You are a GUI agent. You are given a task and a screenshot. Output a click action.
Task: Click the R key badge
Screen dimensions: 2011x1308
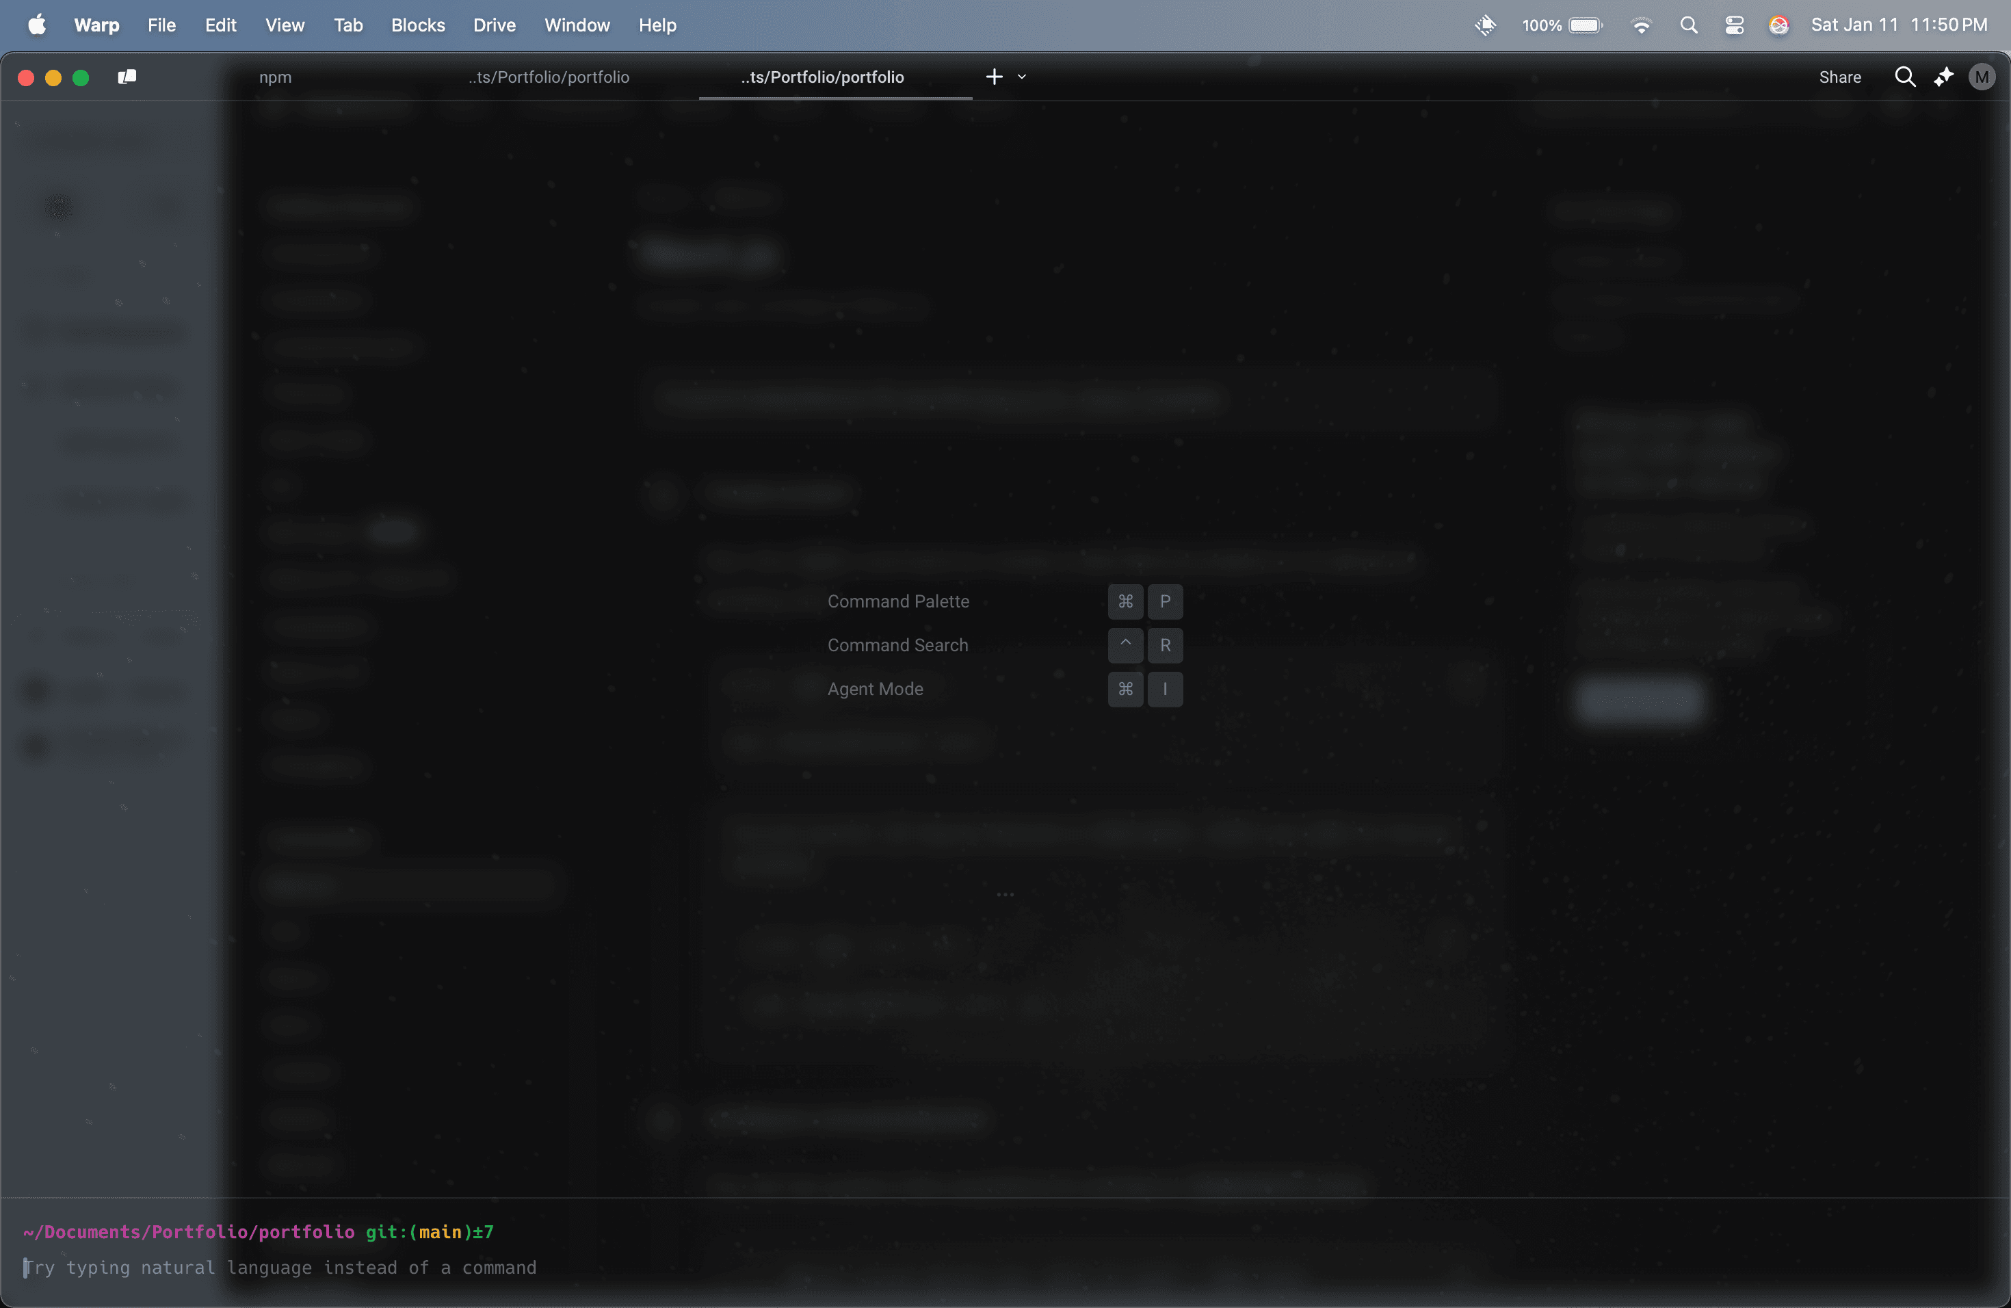pos(1165,646)
